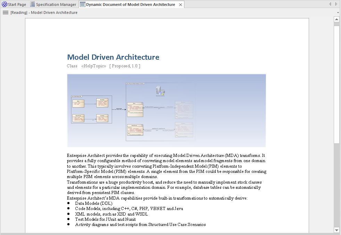The height and width of the screenshot is (235, 341).
Task: Close the Dynamic Document tab
Action: click(180, 4)
